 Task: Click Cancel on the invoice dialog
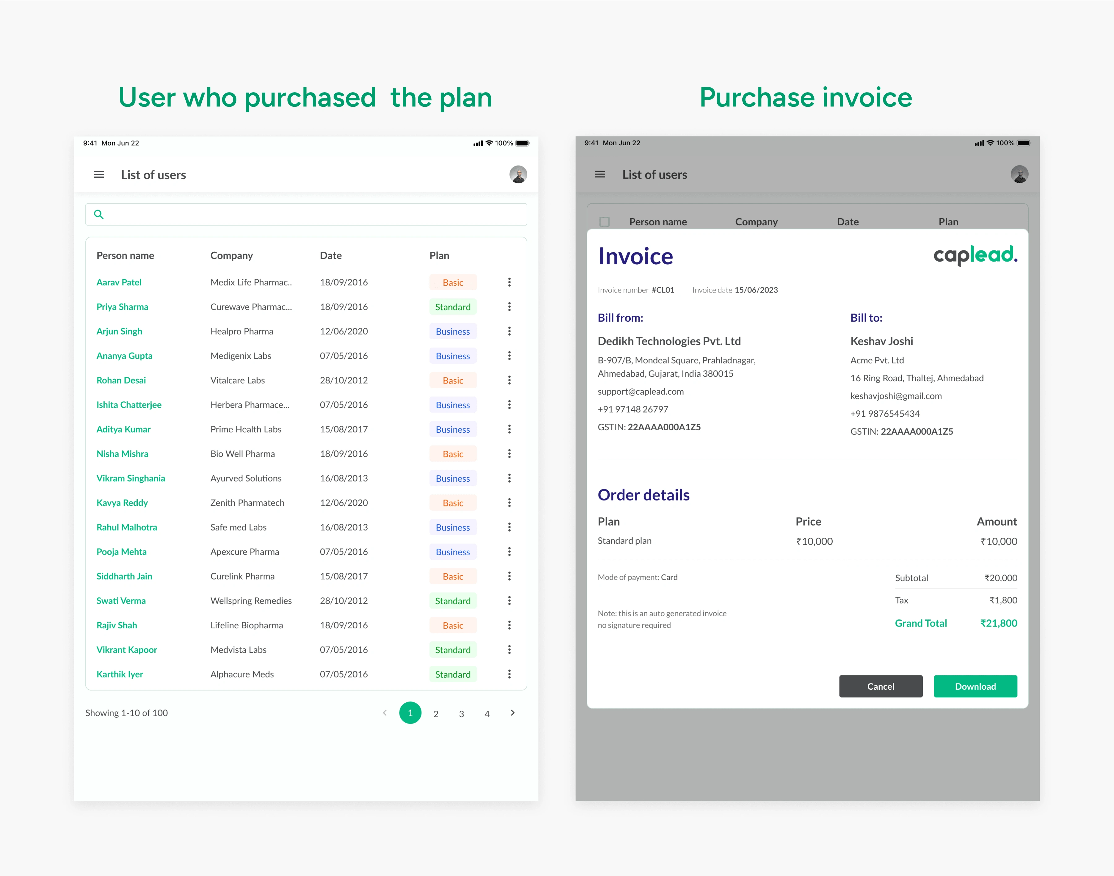[x=880, y=686]
